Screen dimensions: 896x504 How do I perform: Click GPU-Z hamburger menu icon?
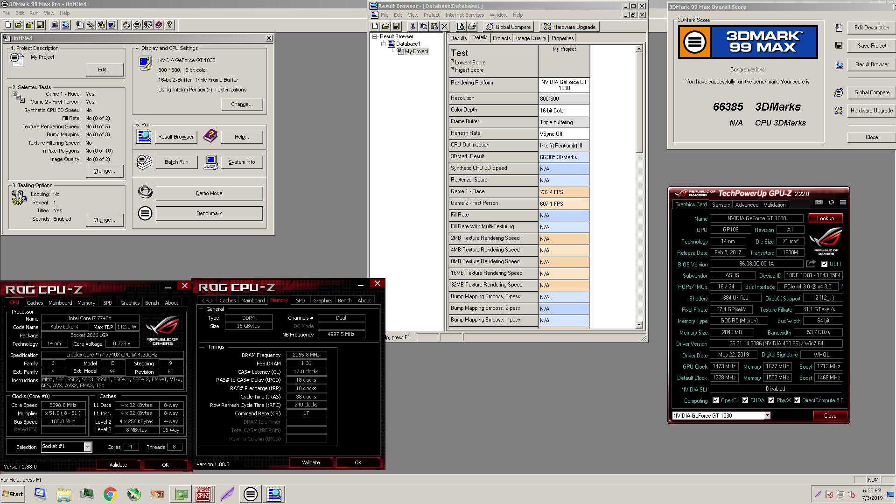[843, 203]
